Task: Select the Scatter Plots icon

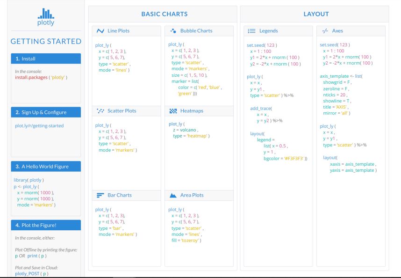Action: 100,111
